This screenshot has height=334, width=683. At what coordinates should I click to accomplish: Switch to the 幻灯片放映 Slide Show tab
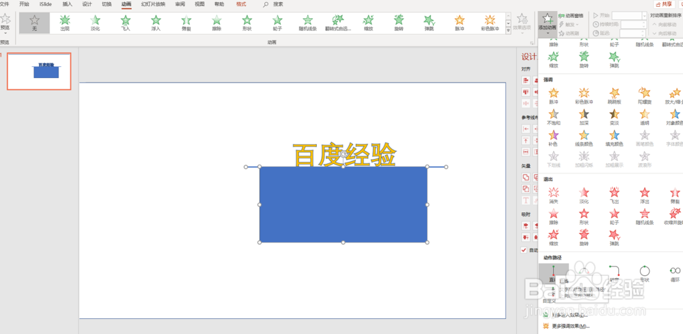153,4
